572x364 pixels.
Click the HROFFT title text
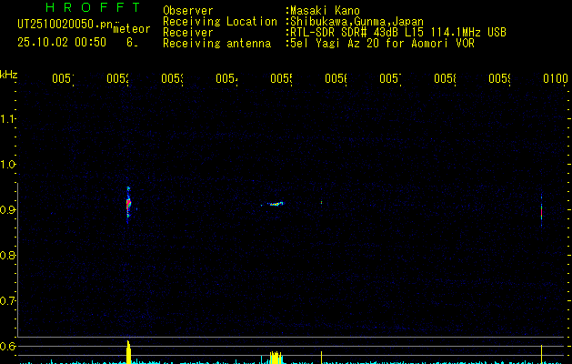(93, 7)
